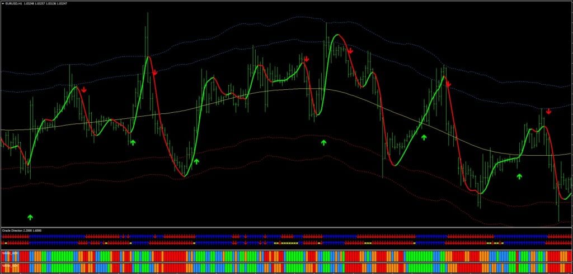Open the triangle menu beside EURUSD,H1

click(x=3, y=4)
